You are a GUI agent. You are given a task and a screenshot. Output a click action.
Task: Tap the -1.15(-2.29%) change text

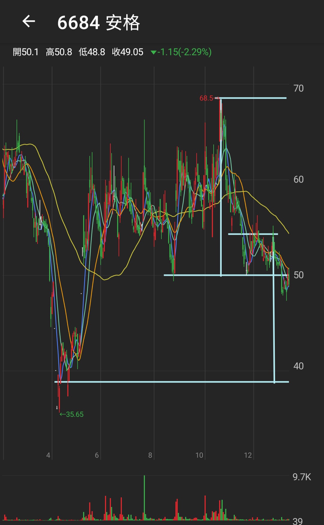(184, 52)
